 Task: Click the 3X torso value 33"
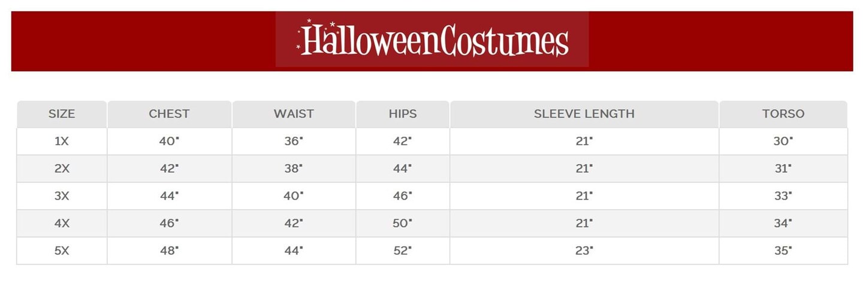783,196
